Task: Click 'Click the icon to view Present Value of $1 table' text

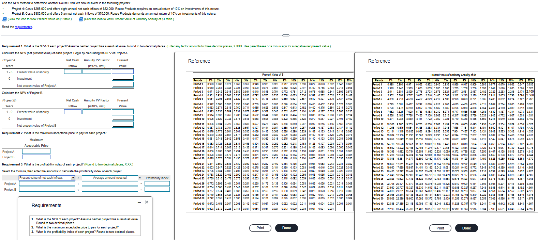Action: (40, 19)
